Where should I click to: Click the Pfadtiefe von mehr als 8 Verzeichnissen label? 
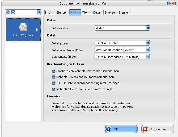coord(88,71)
